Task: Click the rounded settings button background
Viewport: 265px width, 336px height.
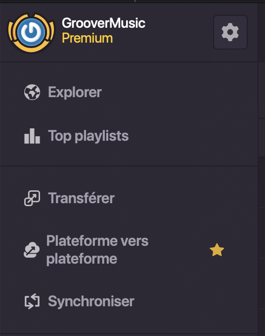Action: [230, 32]
